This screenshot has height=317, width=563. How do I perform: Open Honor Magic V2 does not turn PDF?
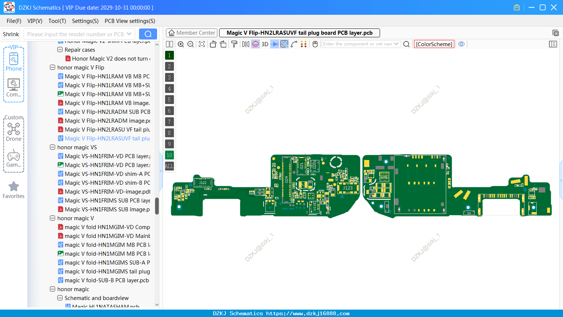tap(108, 58)
